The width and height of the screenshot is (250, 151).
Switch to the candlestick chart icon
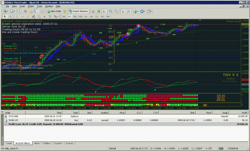tap(99, 11)
